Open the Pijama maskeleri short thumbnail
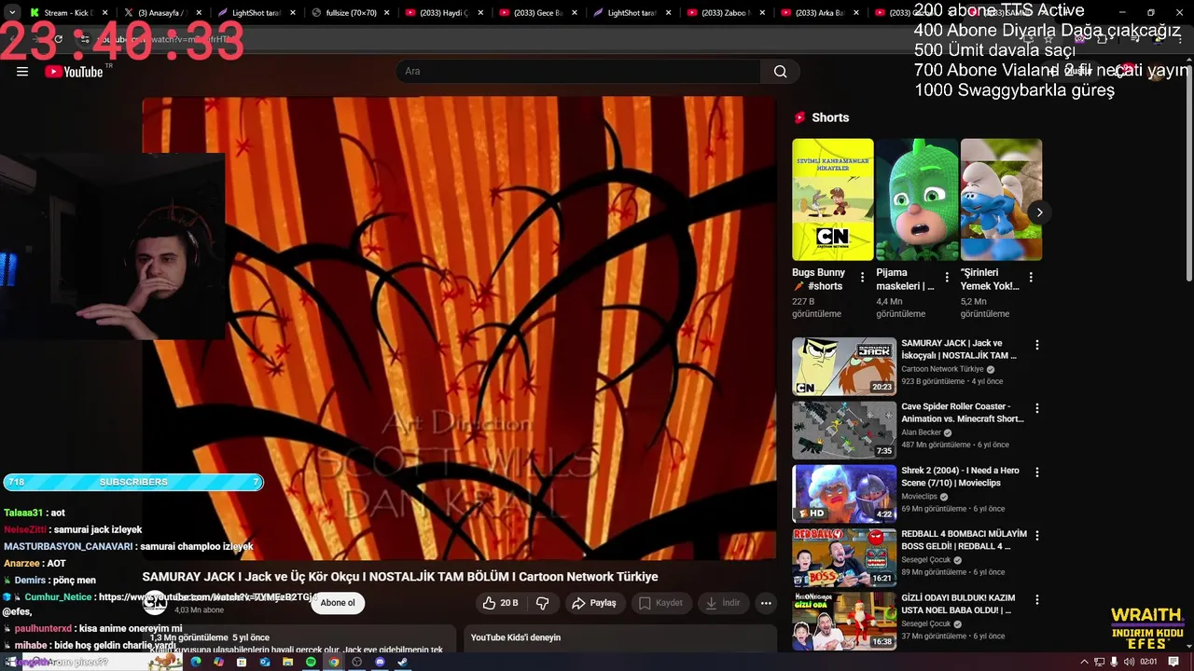The height and width of the screenshot is (671, 1194). 917,199
